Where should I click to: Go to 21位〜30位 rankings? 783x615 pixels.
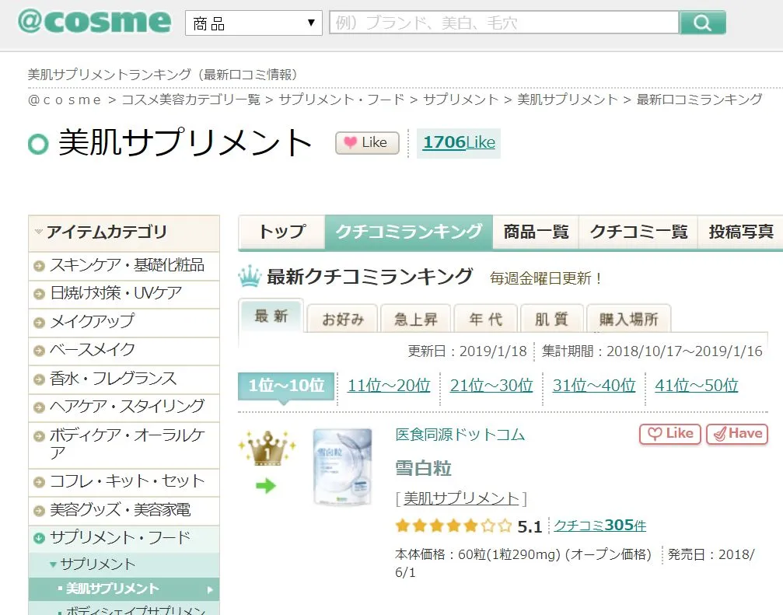click(491, 386)
